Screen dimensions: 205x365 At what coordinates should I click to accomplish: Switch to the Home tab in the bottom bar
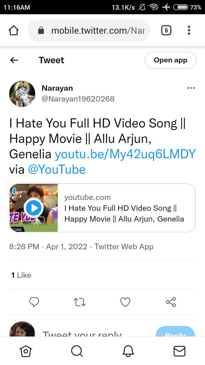pyautogui.click(x=26, y=351)
